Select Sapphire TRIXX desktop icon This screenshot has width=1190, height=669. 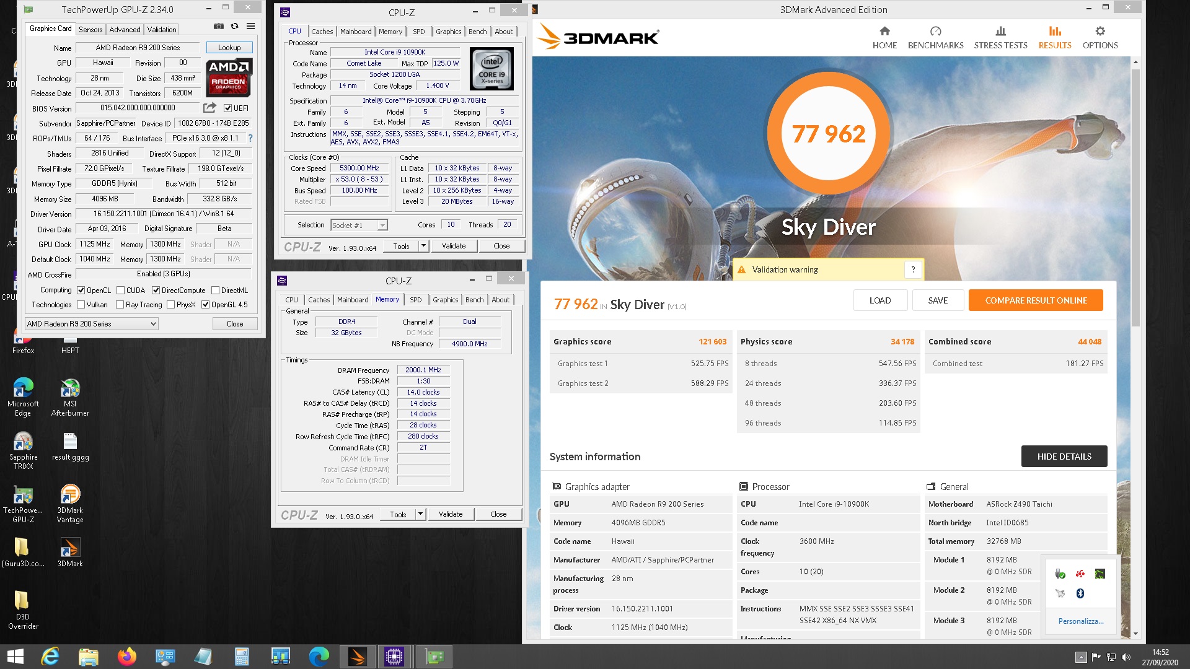(23, 450)
